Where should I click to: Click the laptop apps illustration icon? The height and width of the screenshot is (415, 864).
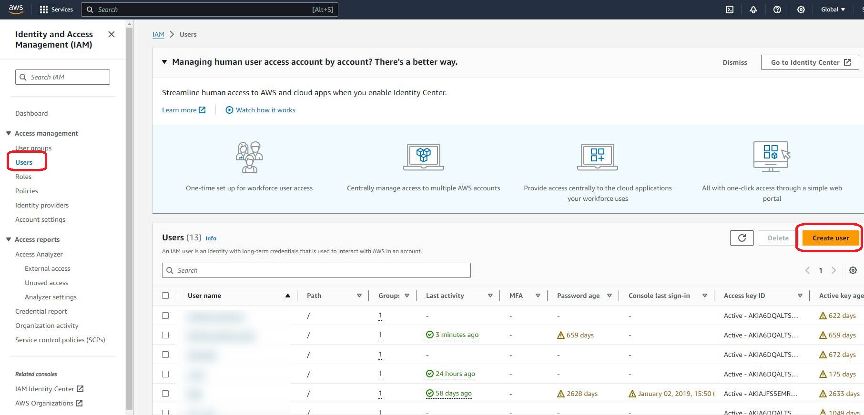[x=598, y=157]
